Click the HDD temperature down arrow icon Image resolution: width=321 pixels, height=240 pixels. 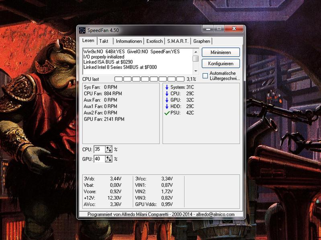(x=167, y=106)
